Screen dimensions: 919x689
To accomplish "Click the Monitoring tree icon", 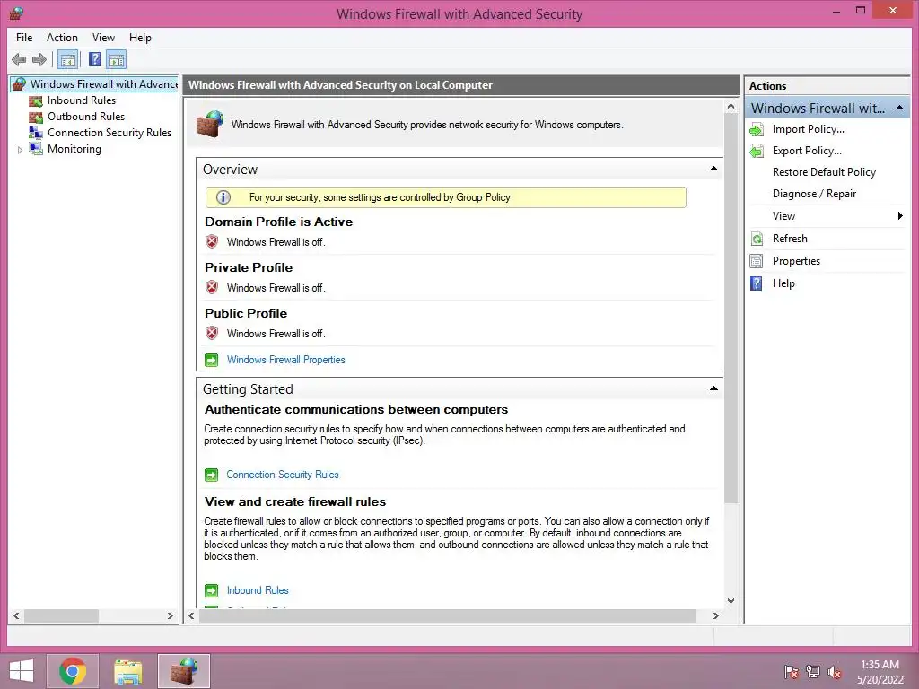I will pyautogui.click(x=36, y=149).
